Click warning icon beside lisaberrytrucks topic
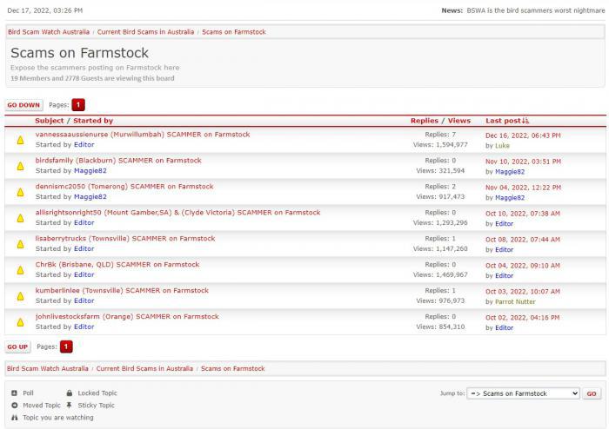Image resolution: width=609 pixels, height=429 pixels. coord(20,245)
